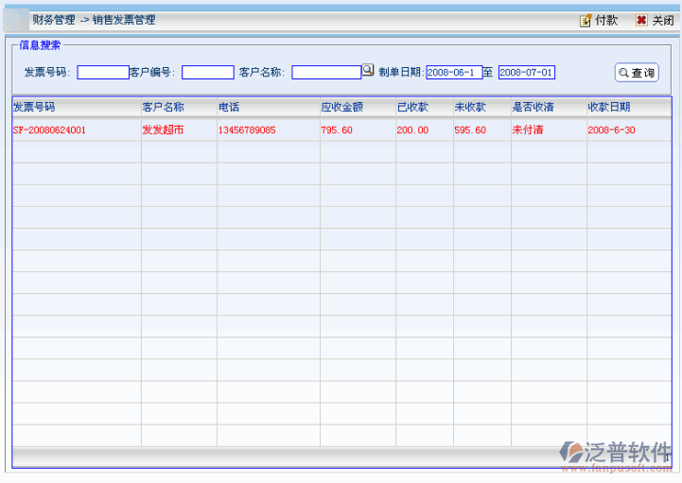682x483 pixels.
Task: Click the 泛普软件 logo at bottom right
Action: tap(616, 455)
